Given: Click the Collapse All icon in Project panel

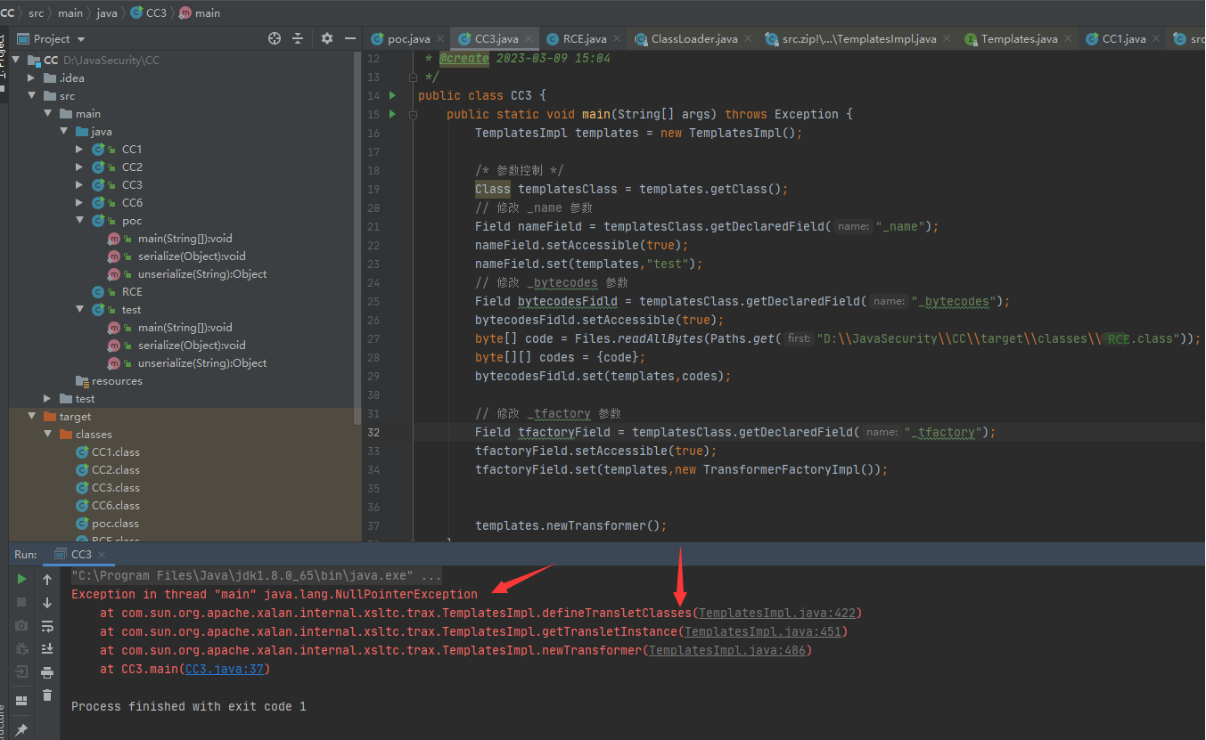Looking at the screenshot, I should 298,38.
